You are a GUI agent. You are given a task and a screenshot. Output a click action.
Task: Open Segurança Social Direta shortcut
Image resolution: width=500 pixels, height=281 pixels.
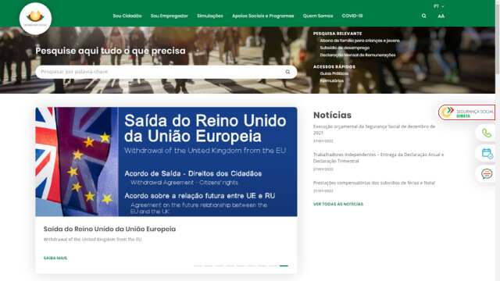coord(467,112)
